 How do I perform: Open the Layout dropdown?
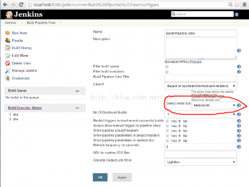(x=200, y=86)
